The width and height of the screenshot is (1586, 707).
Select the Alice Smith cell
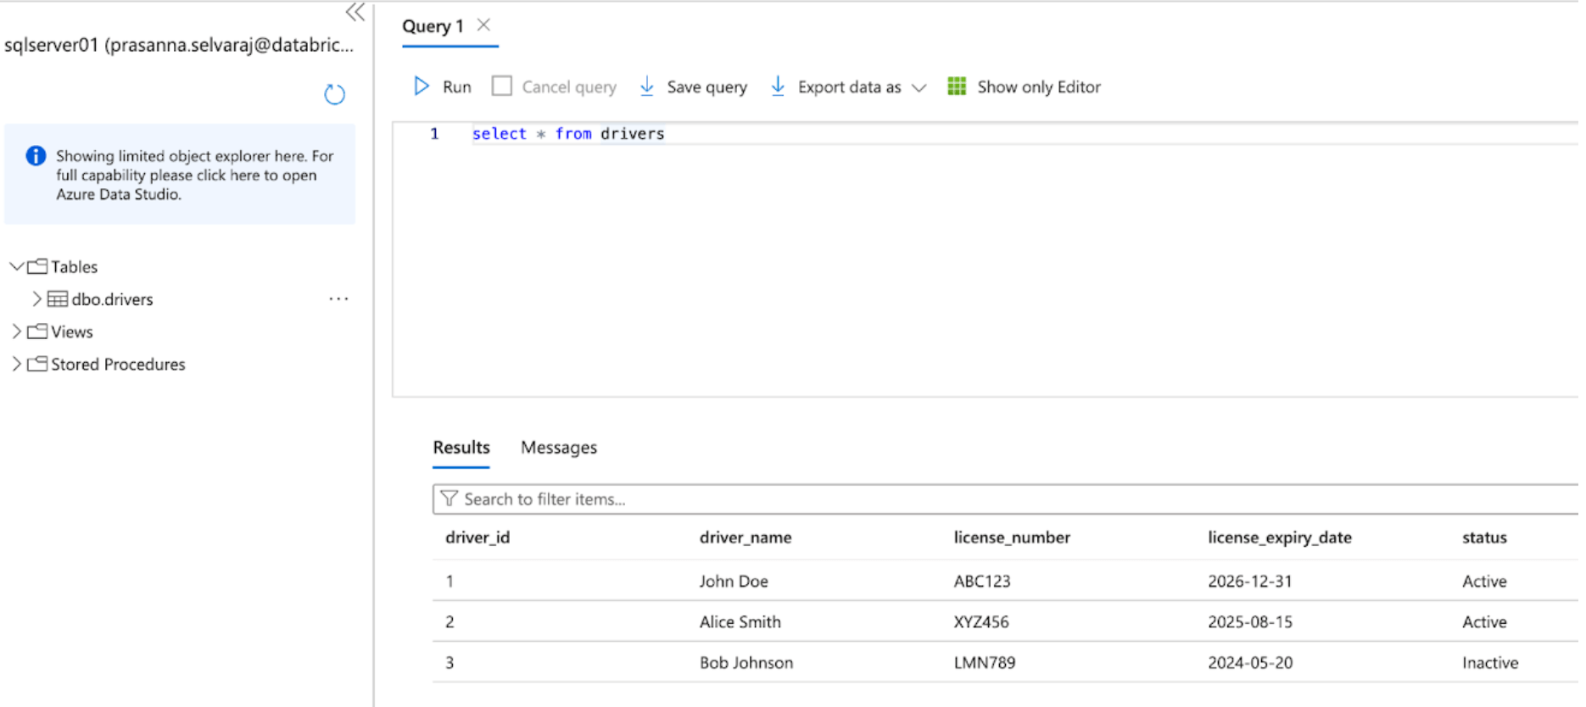point(740,622)
